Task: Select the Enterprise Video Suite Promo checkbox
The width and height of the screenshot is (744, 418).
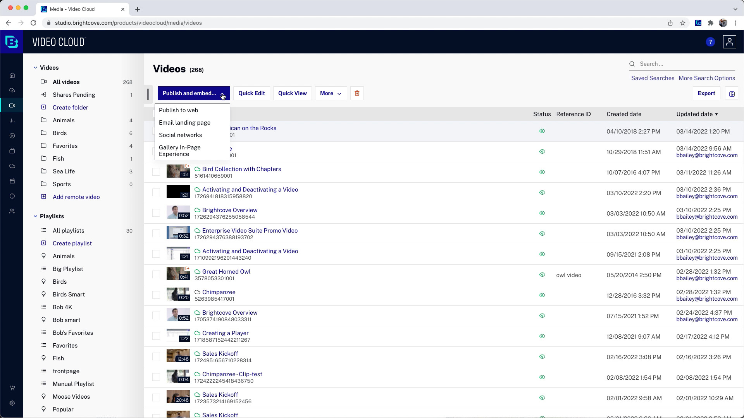Action: pyautogui.click(x=156, y=233)
